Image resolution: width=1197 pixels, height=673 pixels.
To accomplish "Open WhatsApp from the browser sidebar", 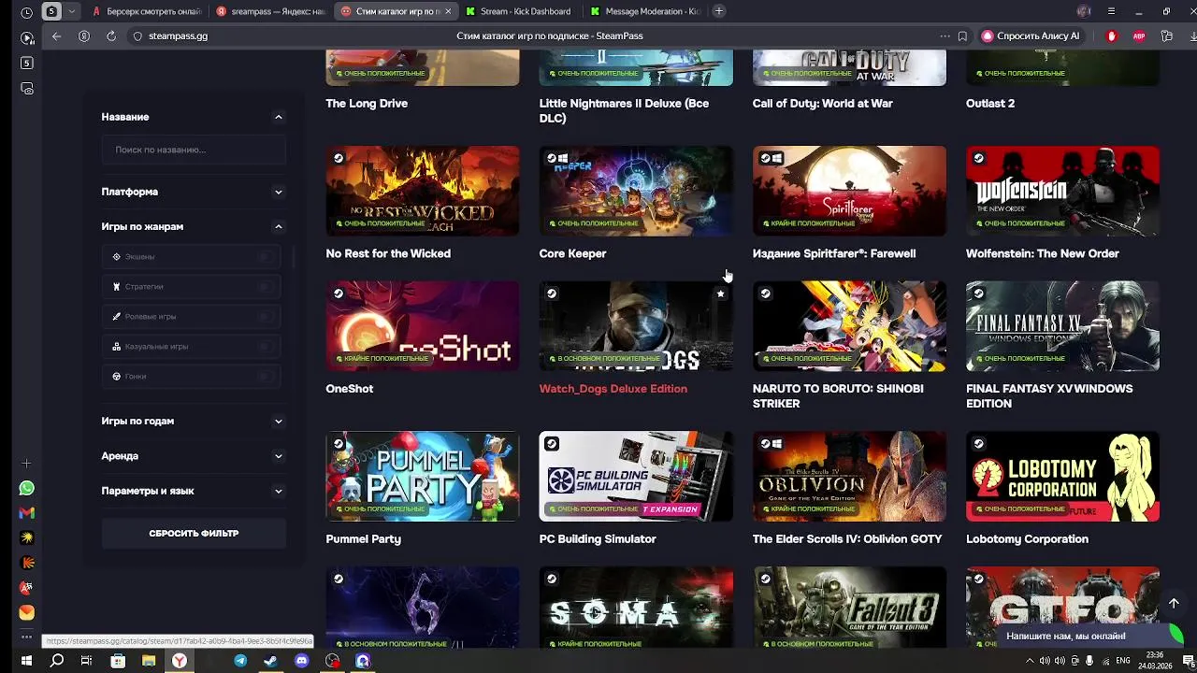I will (x=26, y=488).
